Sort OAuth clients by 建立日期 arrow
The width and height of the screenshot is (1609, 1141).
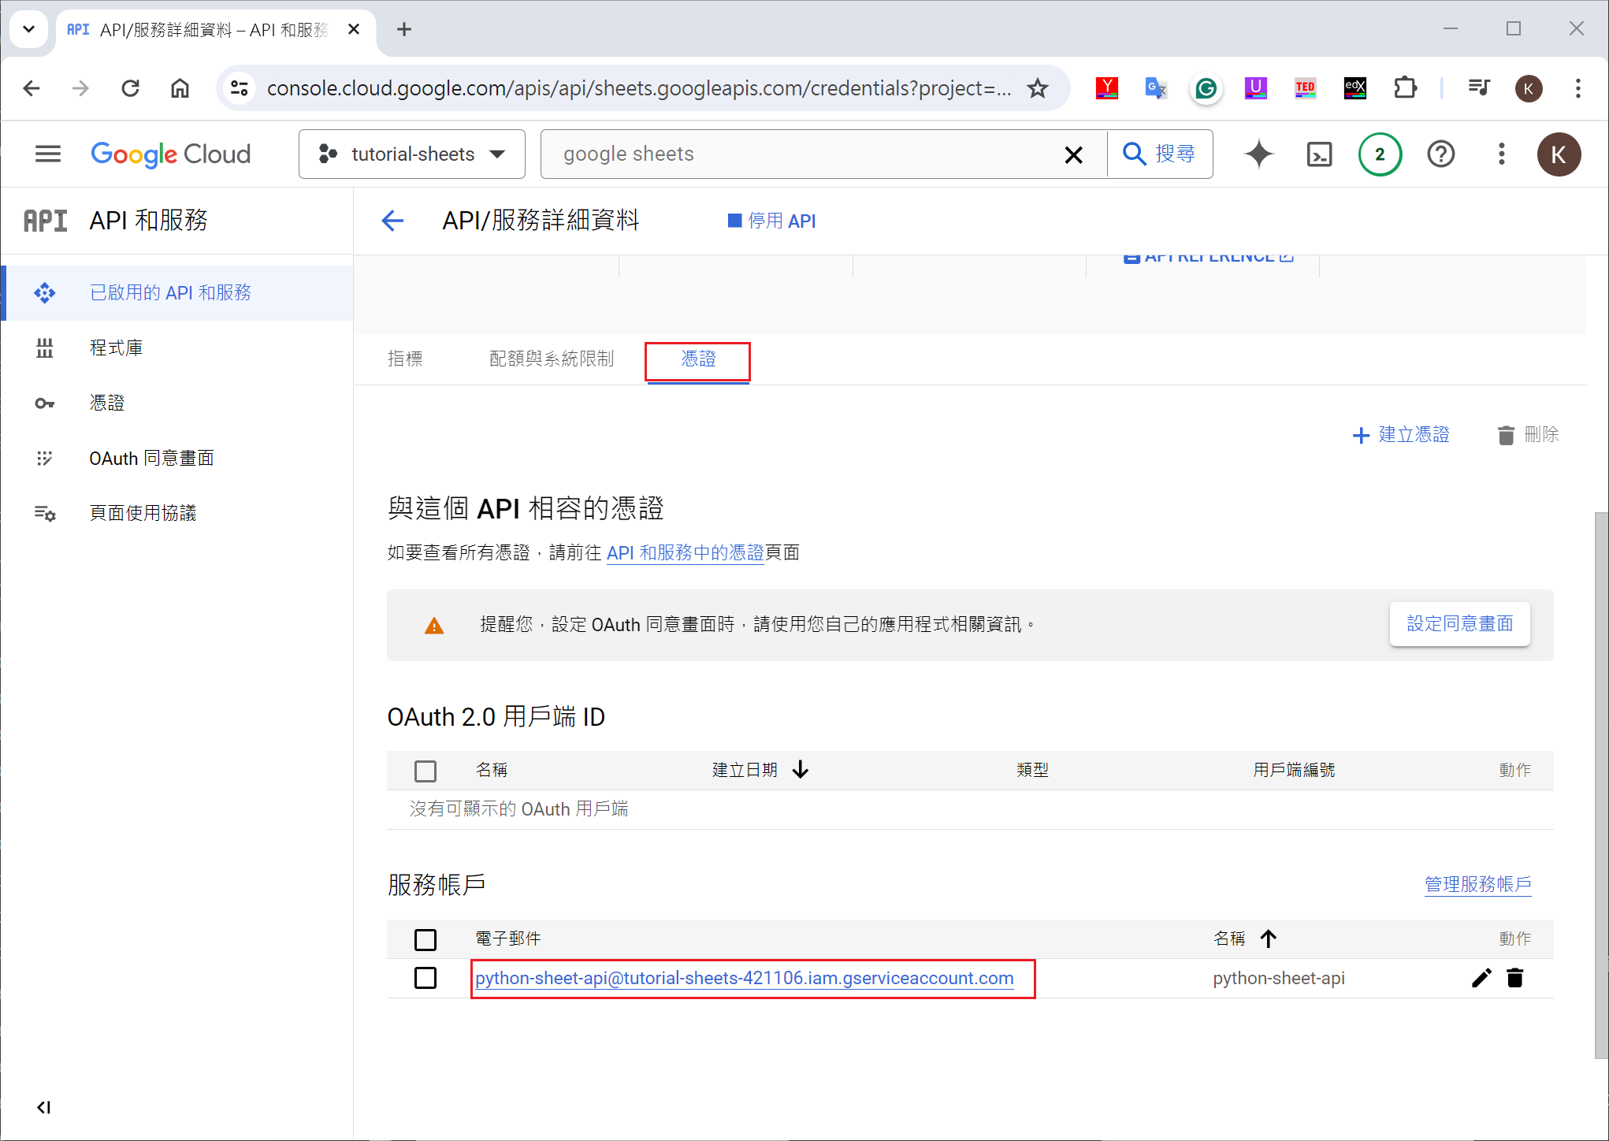coord(801,770)
